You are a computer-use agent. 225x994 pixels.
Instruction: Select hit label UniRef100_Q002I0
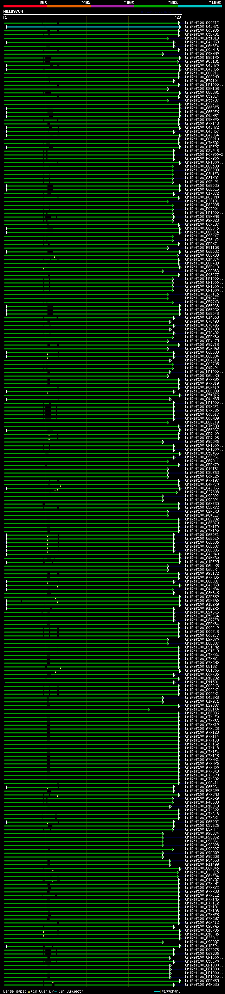(202, 139)
